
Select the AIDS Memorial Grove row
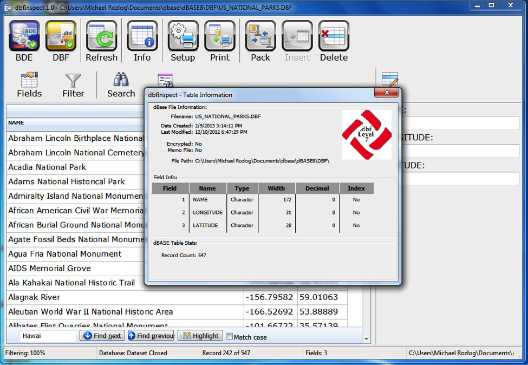pos(75,269)
